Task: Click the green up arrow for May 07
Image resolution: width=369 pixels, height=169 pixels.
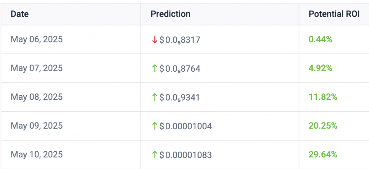Action: coord(154,68)
